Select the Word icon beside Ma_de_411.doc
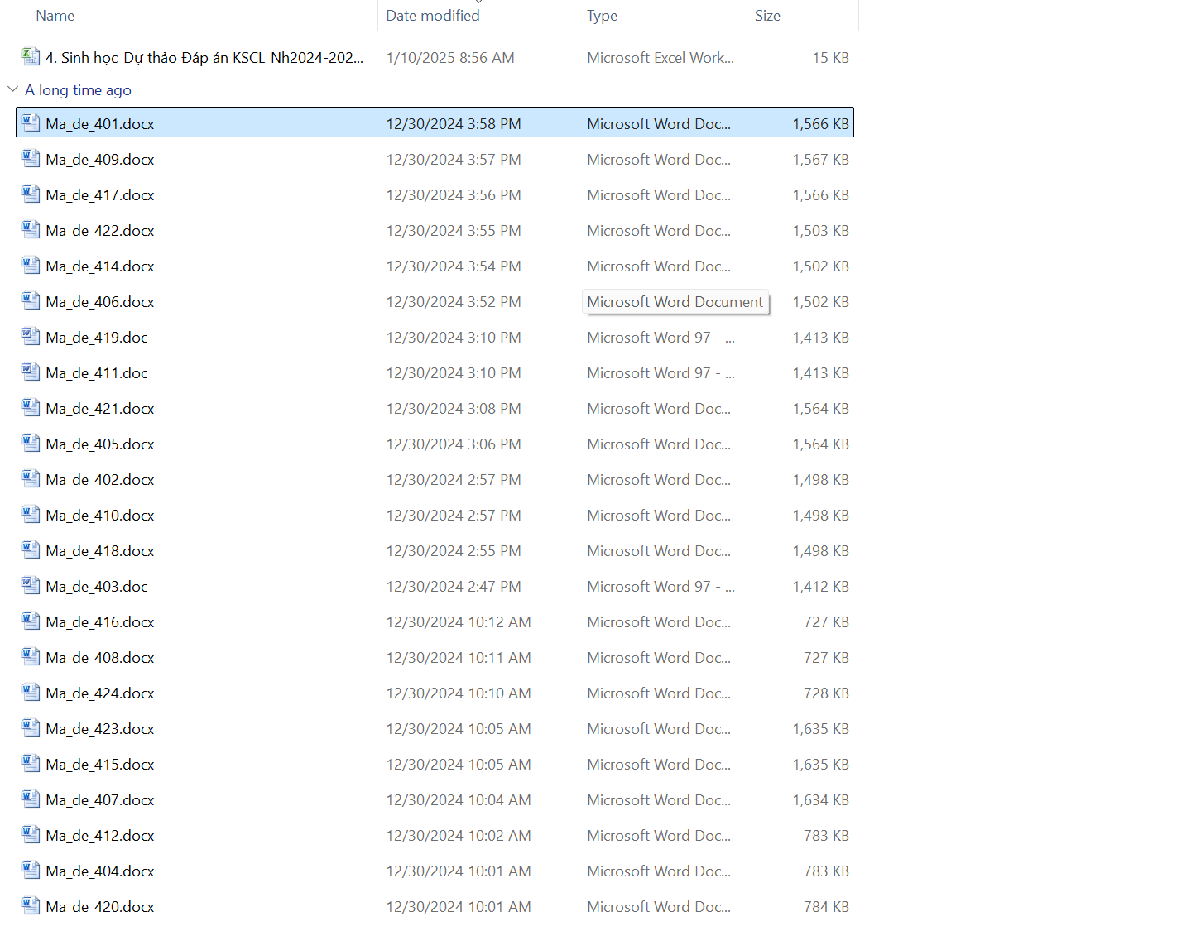1177x931 pixels. pos(31,372)
